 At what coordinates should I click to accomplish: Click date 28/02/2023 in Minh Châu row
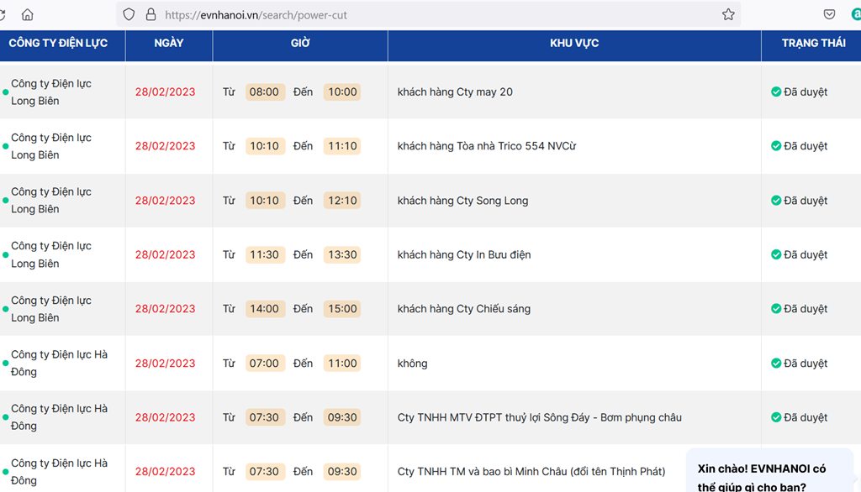pos(166,472)
